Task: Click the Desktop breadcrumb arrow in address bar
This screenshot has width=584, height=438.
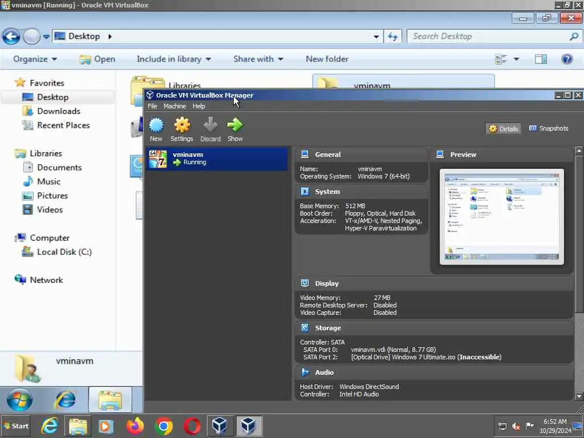Action: click(x=110, y=36)
